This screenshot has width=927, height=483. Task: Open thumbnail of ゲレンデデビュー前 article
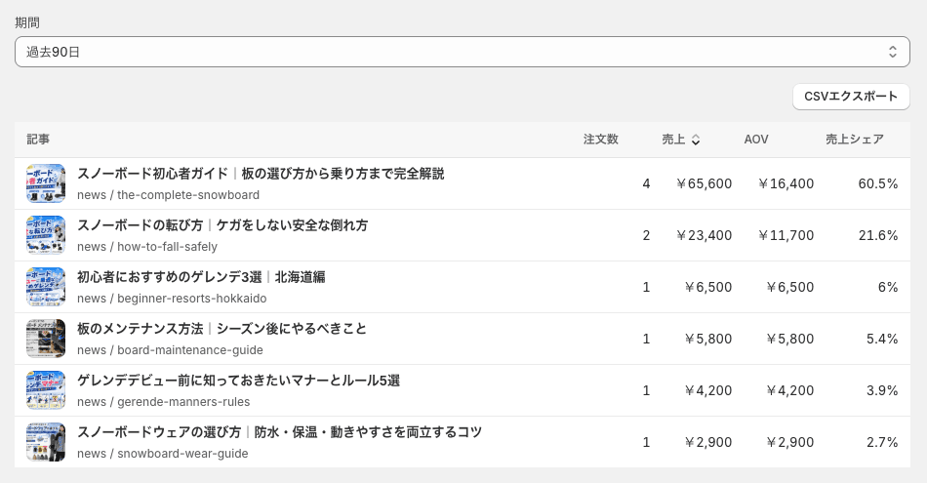coord(46,390)
